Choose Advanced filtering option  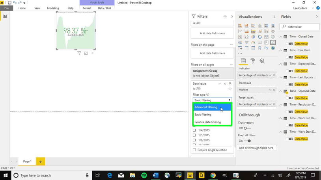(212, 107)
